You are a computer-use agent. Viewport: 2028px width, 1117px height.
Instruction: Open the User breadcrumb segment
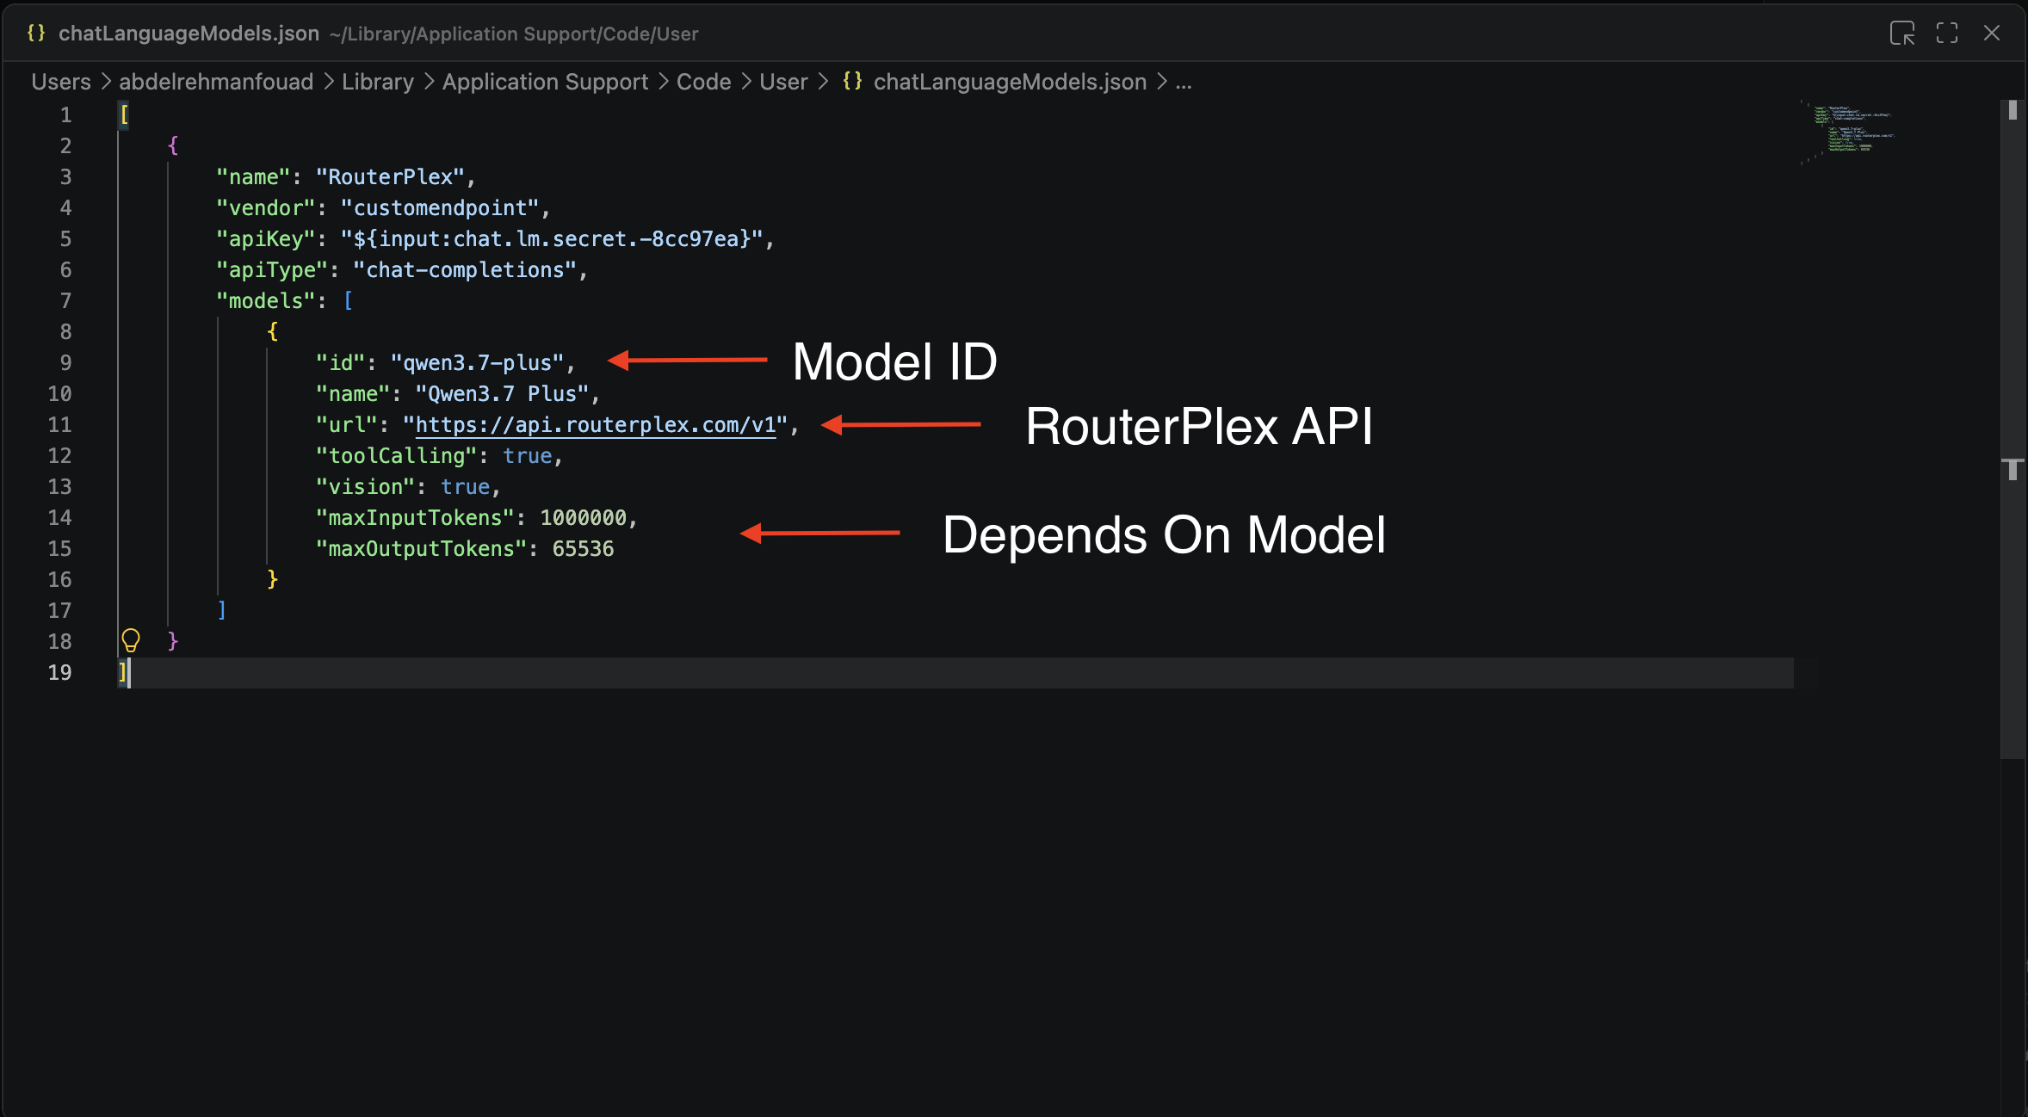click(x=783, y=82)
